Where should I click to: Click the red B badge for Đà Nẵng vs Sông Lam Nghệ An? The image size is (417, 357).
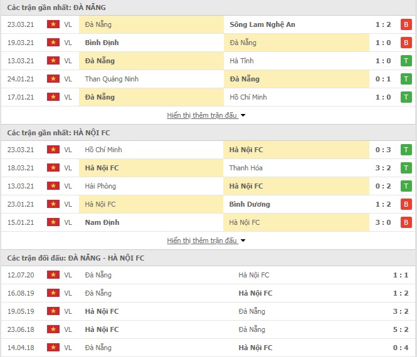(x=406, y=24)
